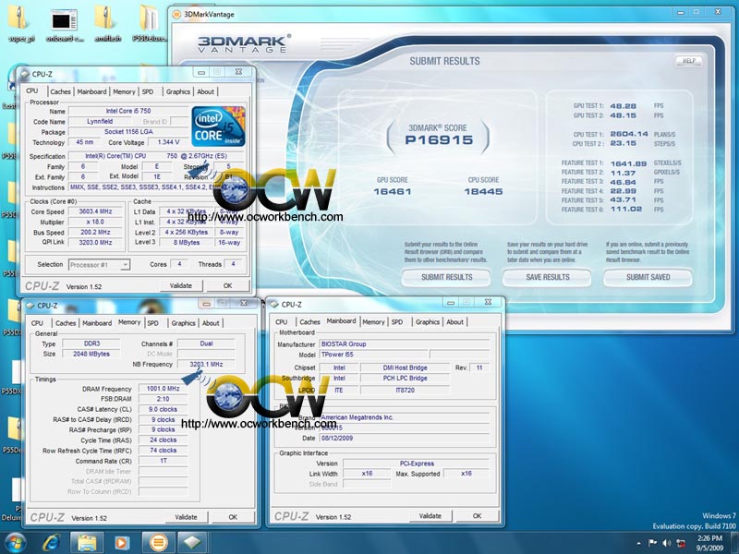Select the super_pi desktop folder
Screen dimensions: 739x554
point(20,22)
